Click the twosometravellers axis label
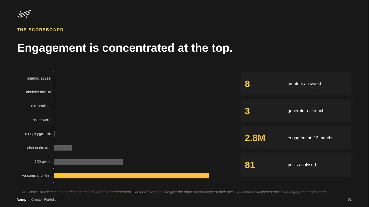The image size is (369, 207). point(36,176)
